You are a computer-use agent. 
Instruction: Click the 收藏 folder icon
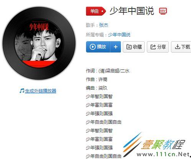tap(129, 47)
